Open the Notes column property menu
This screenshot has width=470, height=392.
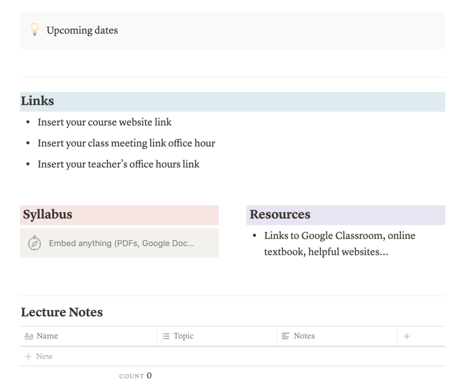(304, 336)
